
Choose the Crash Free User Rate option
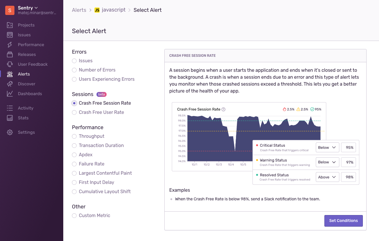[74, 112]
